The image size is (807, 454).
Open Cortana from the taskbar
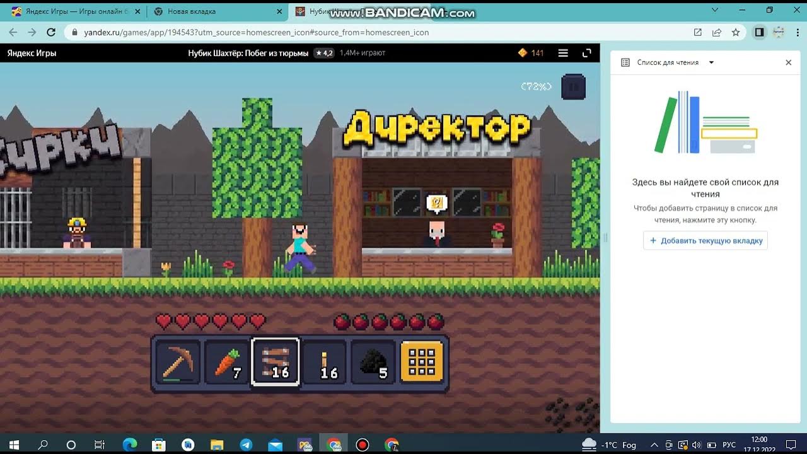71,445
